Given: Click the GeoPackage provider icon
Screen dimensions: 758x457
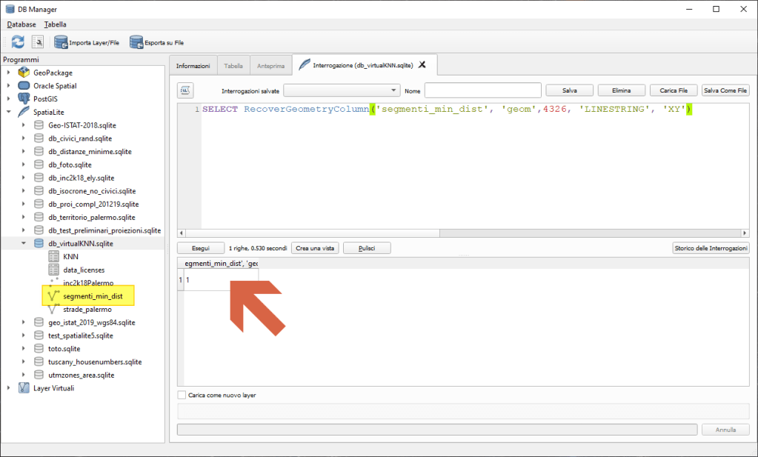Looking at the screenshot, I should point(24,73).
